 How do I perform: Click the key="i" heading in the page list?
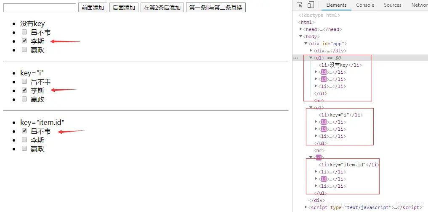[32, 73]
